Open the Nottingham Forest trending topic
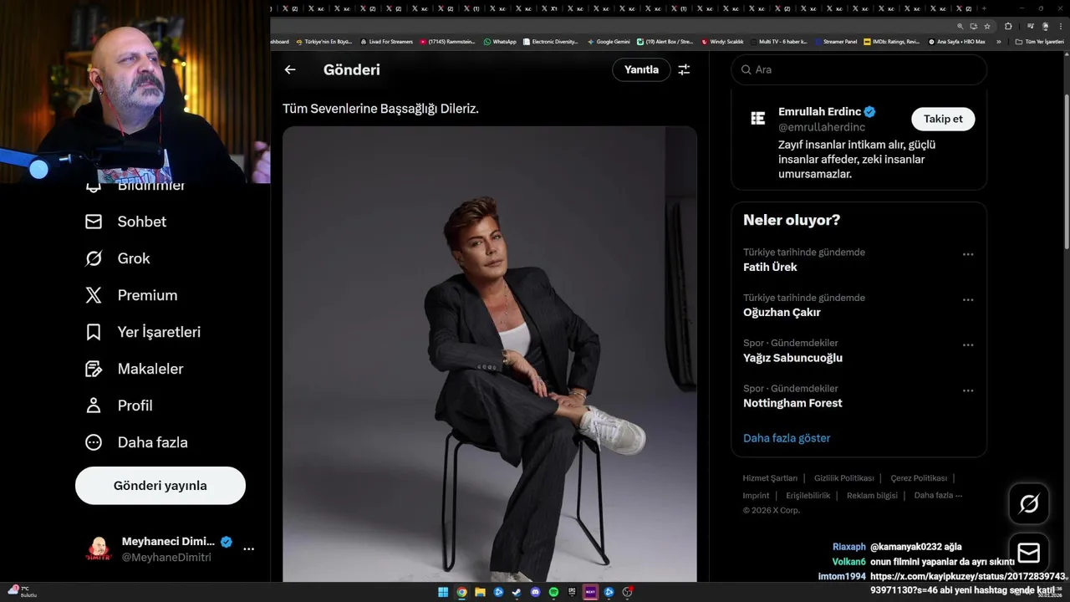Viewport: 1070px width, 602px height. [x=792, y=403]
